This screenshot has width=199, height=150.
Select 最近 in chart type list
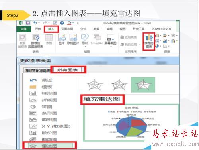point(41,80)
